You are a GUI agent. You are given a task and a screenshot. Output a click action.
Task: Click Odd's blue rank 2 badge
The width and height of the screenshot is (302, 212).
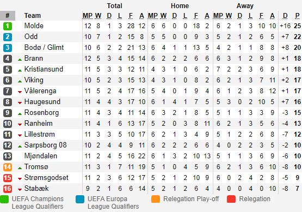coord(8,37)
